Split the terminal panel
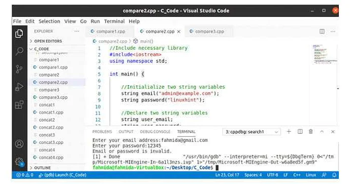 [x=300, y=132]
